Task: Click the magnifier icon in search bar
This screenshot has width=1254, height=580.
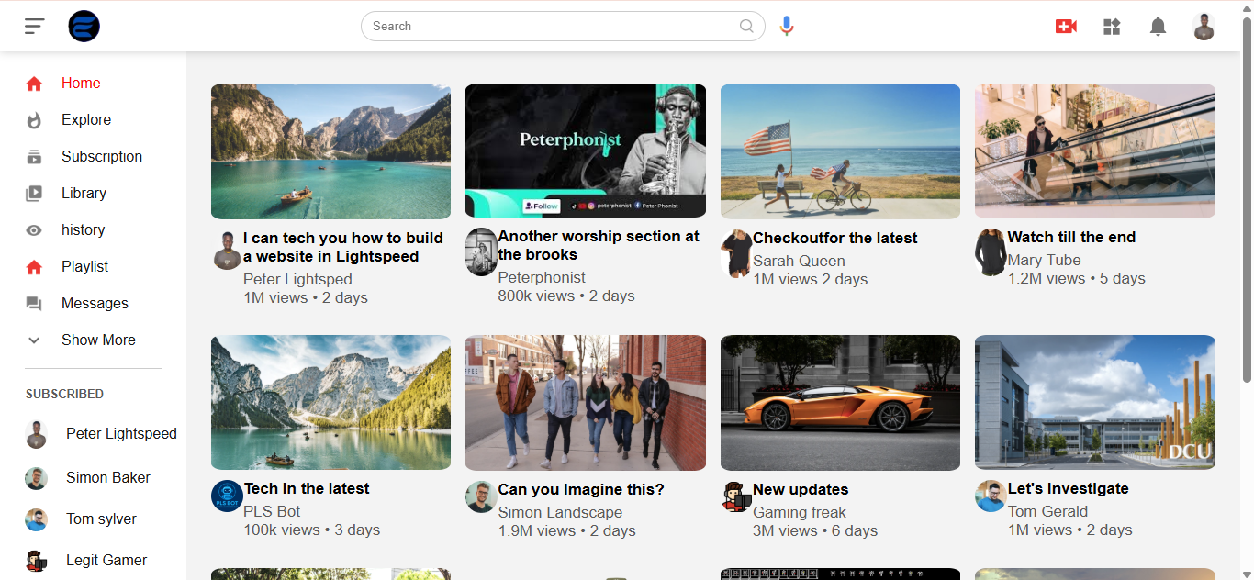Action: coord(747,26)
